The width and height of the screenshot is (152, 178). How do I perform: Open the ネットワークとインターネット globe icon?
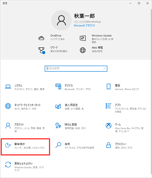8,106
